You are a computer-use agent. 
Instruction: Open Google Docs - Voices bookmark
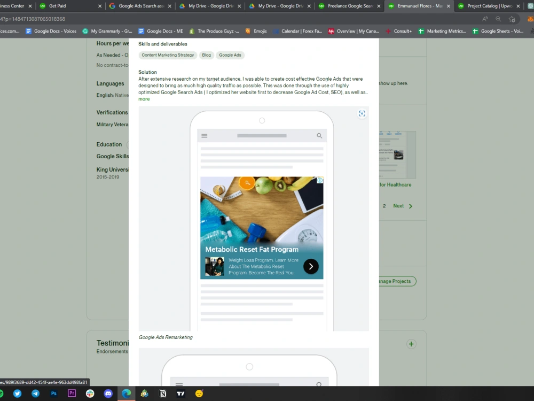pyautogui.click(x=51, y=31)
